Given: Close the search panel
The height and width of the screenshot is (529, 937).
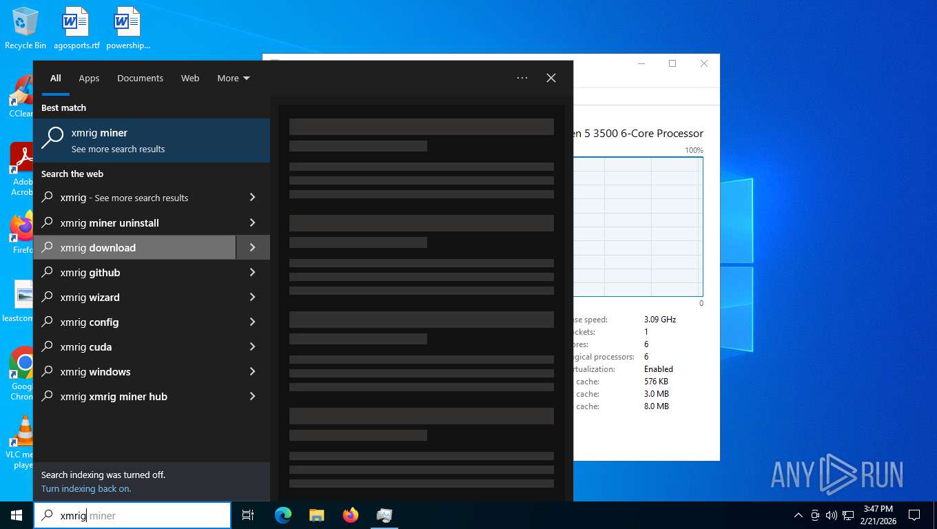Looking at the screenshot, I should click(x=551, y=78).
